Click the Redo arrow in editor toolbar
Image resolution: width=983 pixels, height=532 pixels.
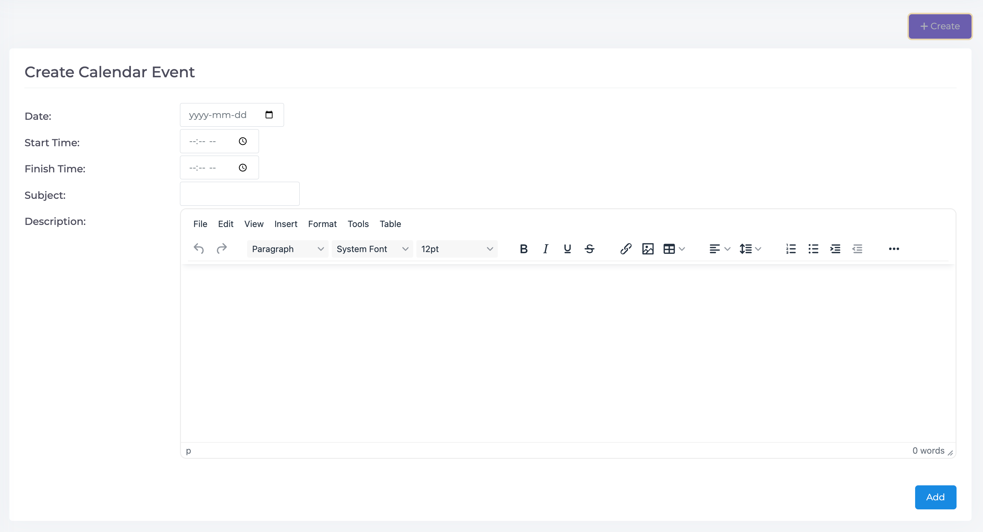click(221, 249)
